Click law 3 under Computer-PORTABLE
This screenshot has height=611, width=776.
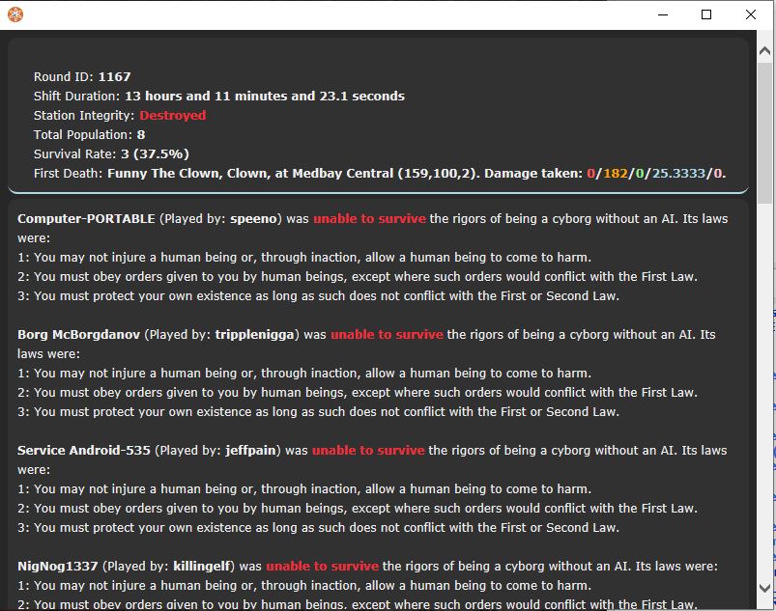[318, 296]
